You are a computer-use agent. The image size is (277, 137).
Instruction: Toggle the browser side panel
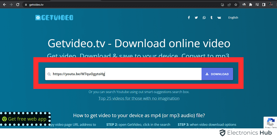click(x=264, y=5)
